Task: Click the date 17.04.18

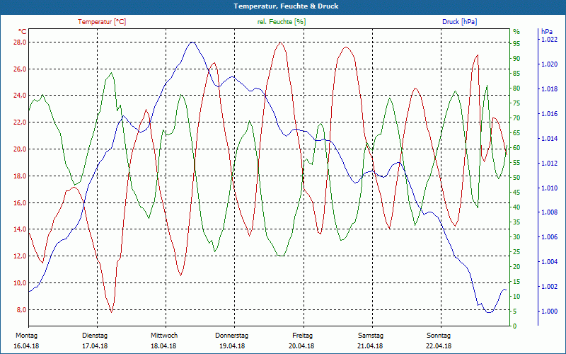Action: (x=95, y=346)
